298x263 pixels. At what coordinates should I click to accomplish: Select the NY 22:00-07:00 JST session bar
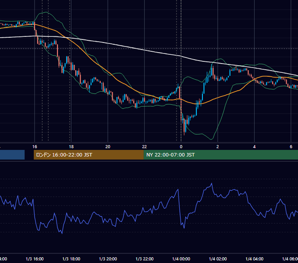(220, 155)
